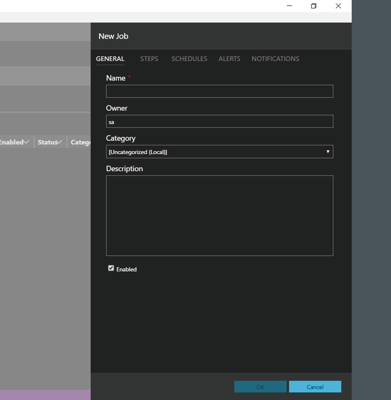Sort by the Status column header

pos(50,142)
